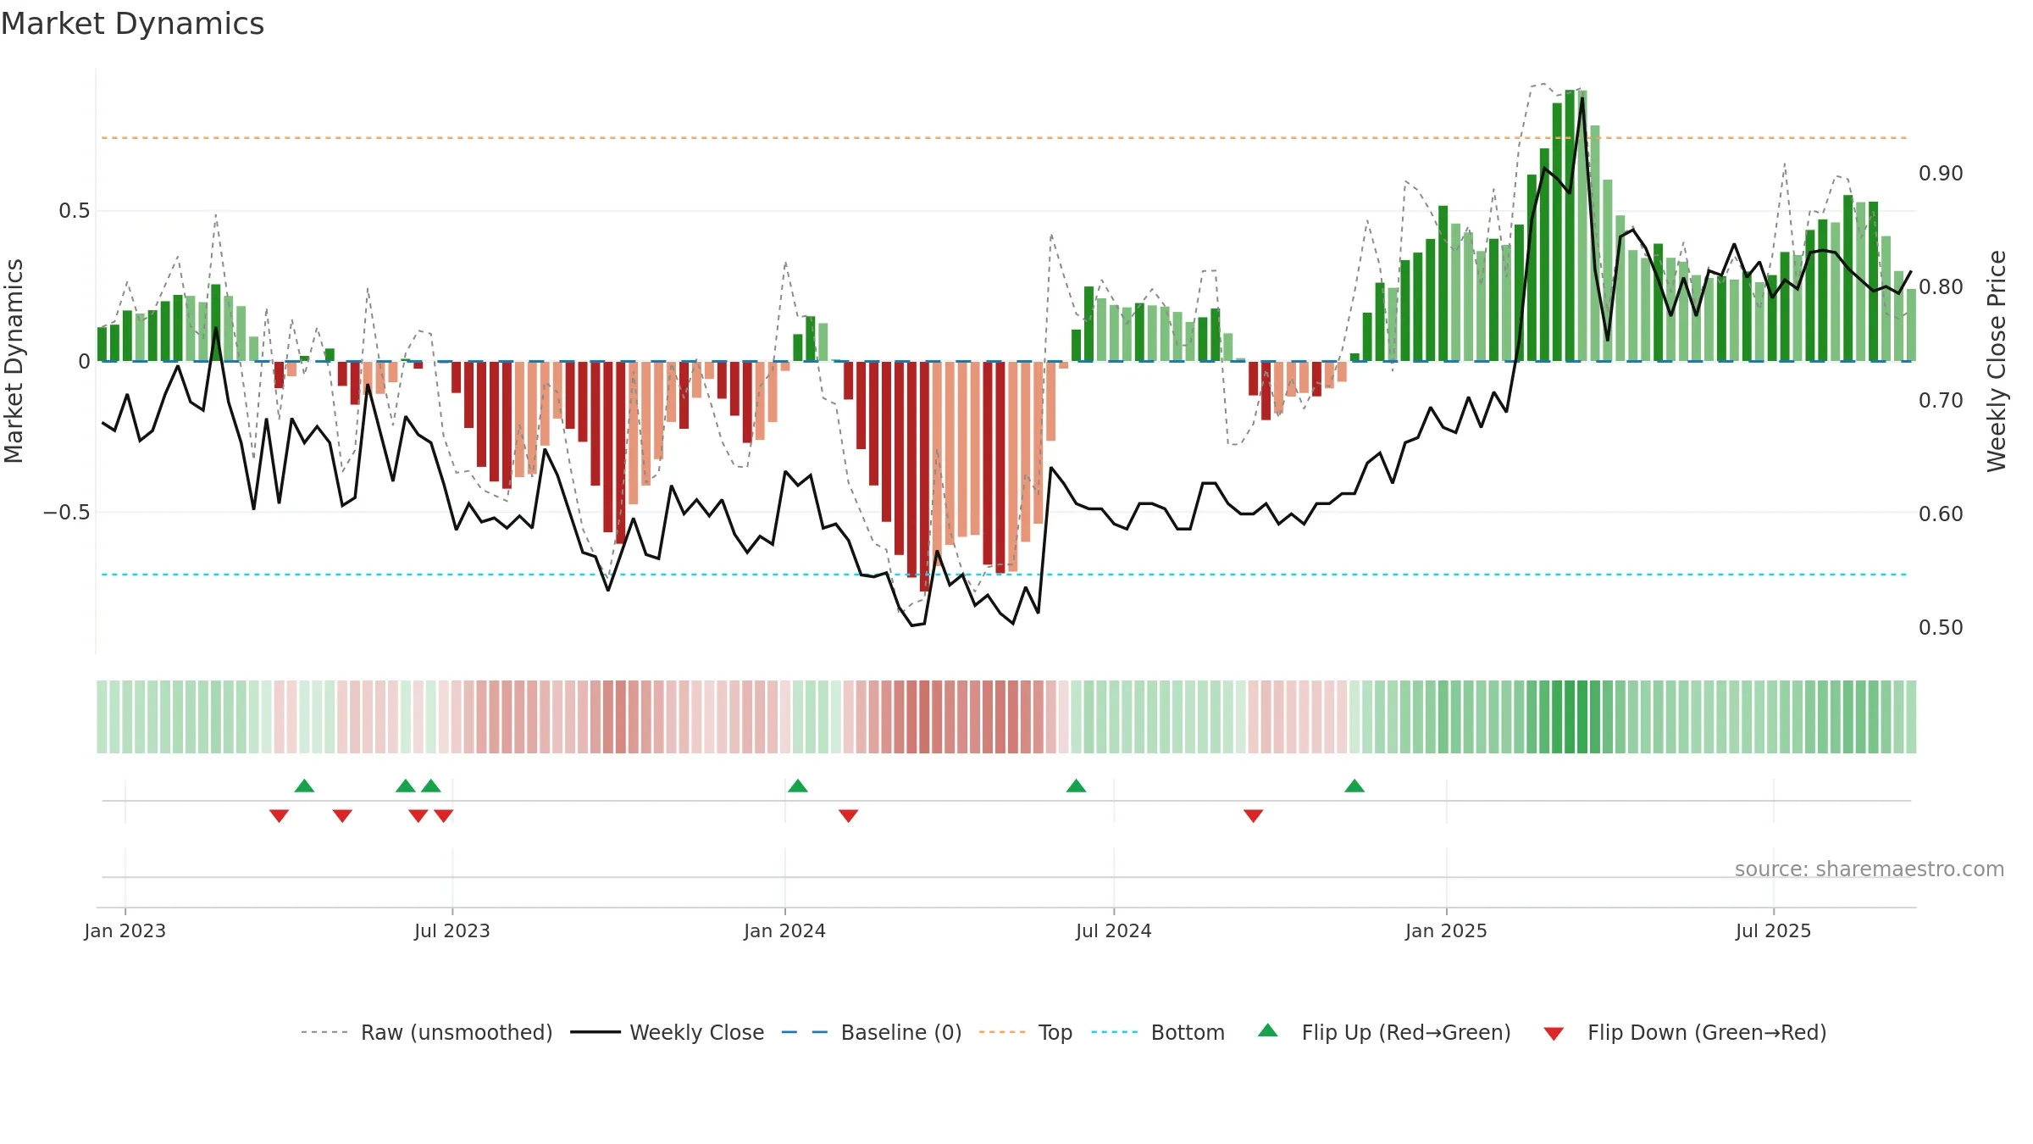Click the darkest red cell in the heat strip
Image resolution: width=2033 pixels, height=1144 pixels.
924,717
